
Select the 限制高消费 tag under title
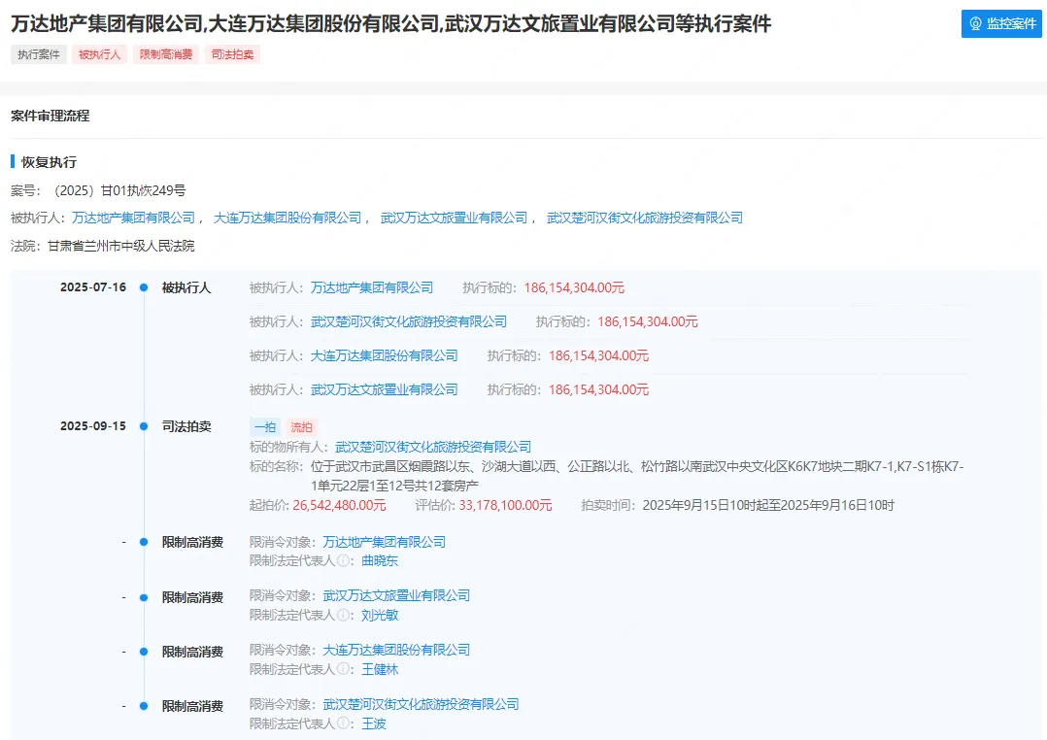[x=166, y=54]
